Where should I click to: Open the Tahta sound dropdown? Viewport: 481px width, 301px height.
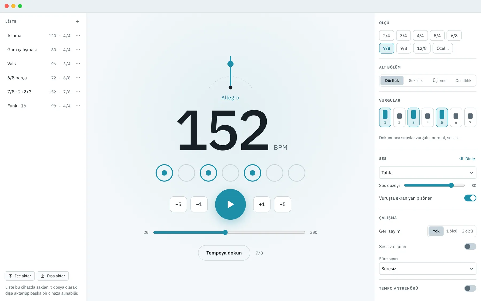[428, 173]
